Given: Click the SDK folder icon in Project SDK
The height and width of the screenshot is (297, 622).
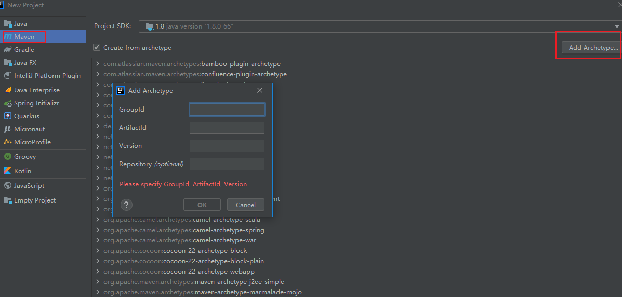Looking at the screenshot, I should [x=150, y=26].
